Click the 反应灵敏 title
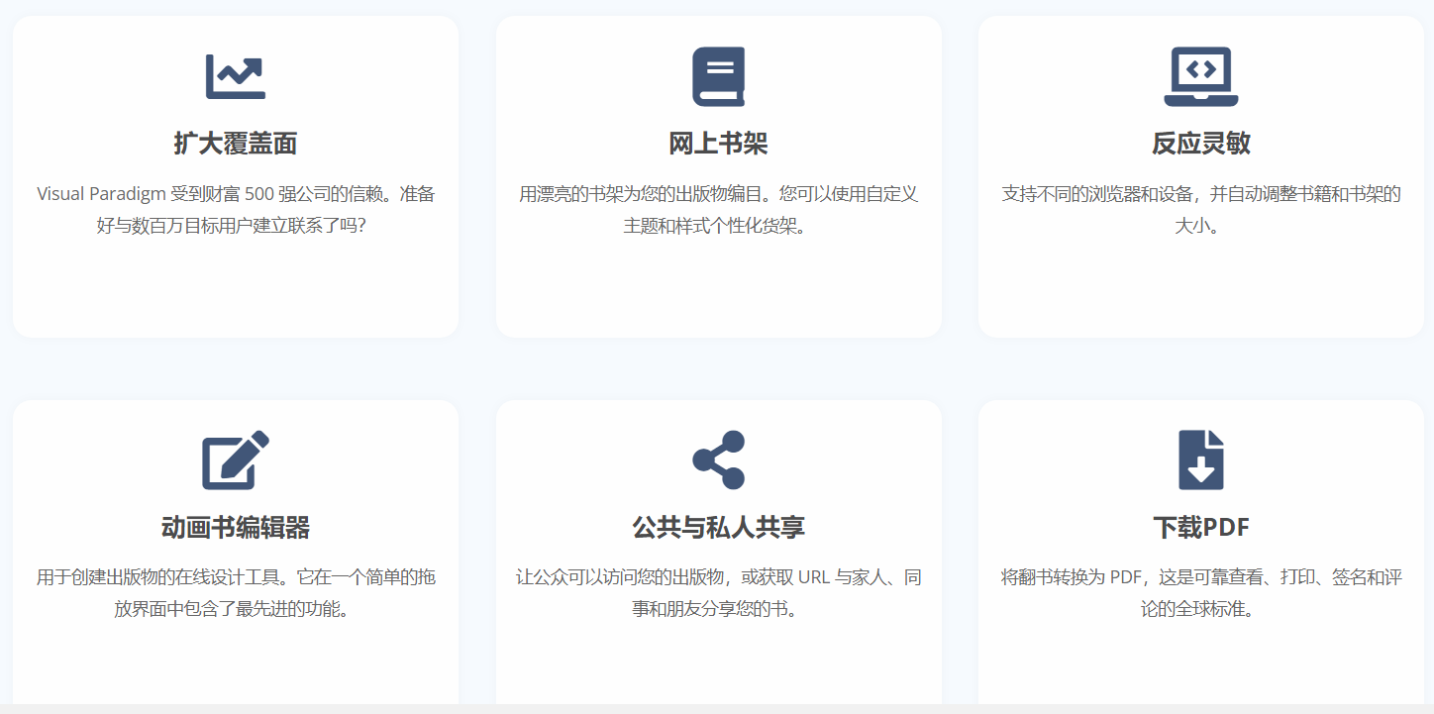 [1200, 144]
